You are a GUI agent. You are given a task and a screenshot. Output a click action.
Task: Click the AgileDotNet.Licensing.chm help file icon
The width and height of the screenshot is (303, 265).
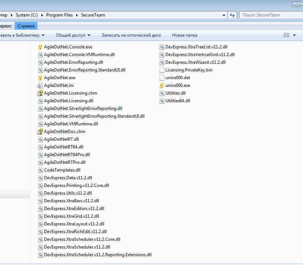[x=40, y=93]
